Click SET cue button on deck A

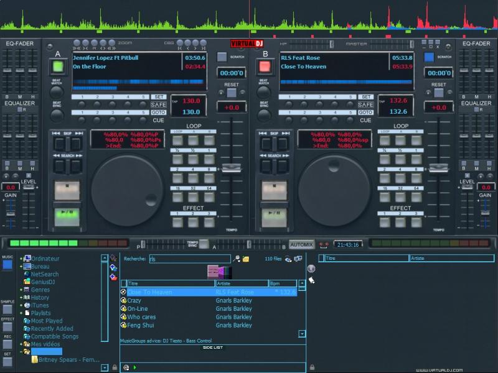(x=159, y=97)
